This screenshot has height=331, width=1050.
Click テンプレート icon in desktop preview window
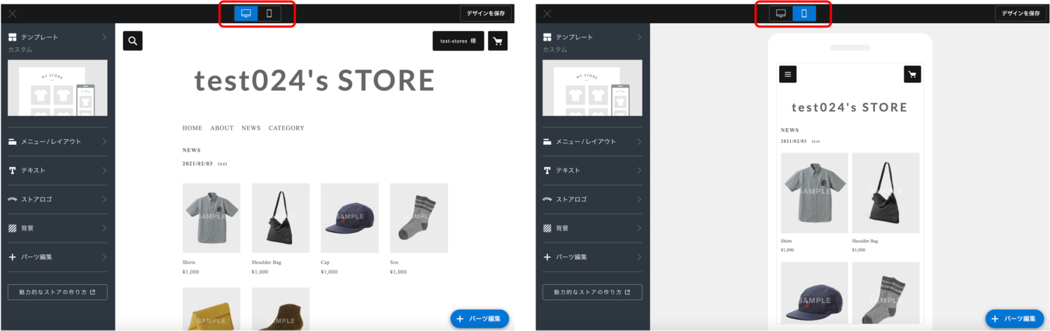(13, 37)
